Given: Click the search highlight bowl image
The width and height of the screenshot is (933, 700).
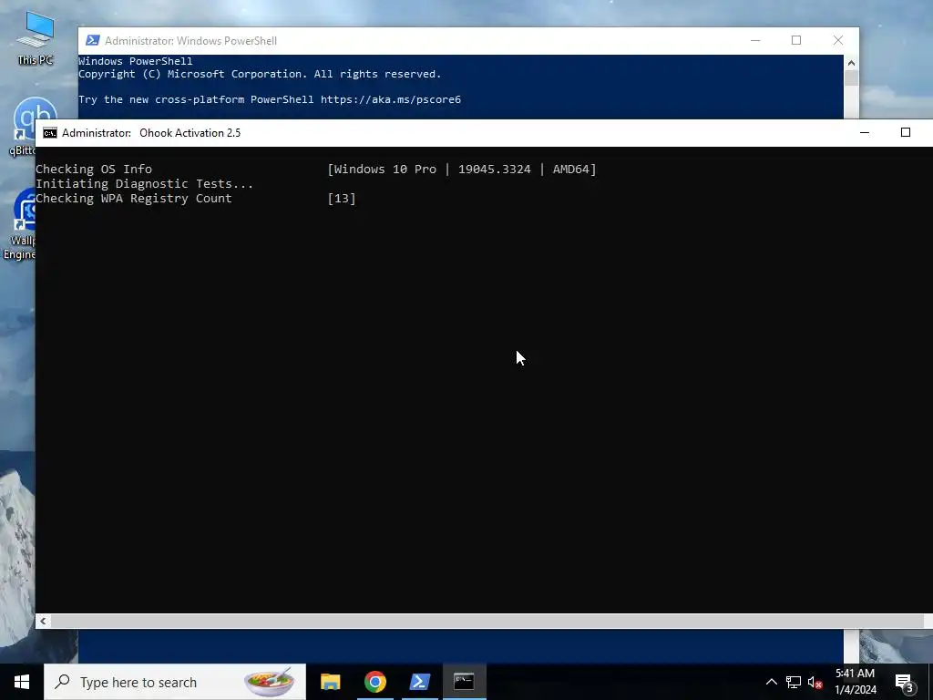Looking at the screenshot, I should [270, 682].
